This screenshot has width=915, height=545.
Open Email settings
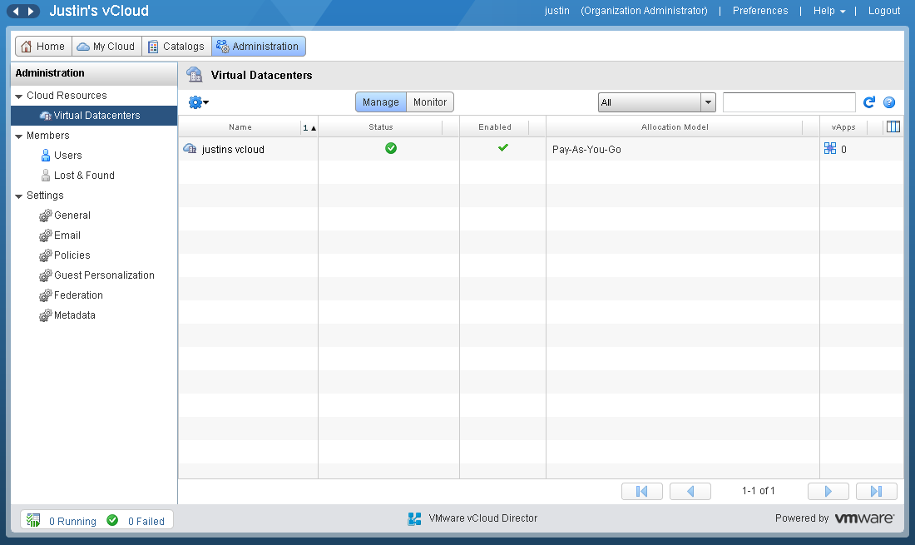tap(67, 235)
